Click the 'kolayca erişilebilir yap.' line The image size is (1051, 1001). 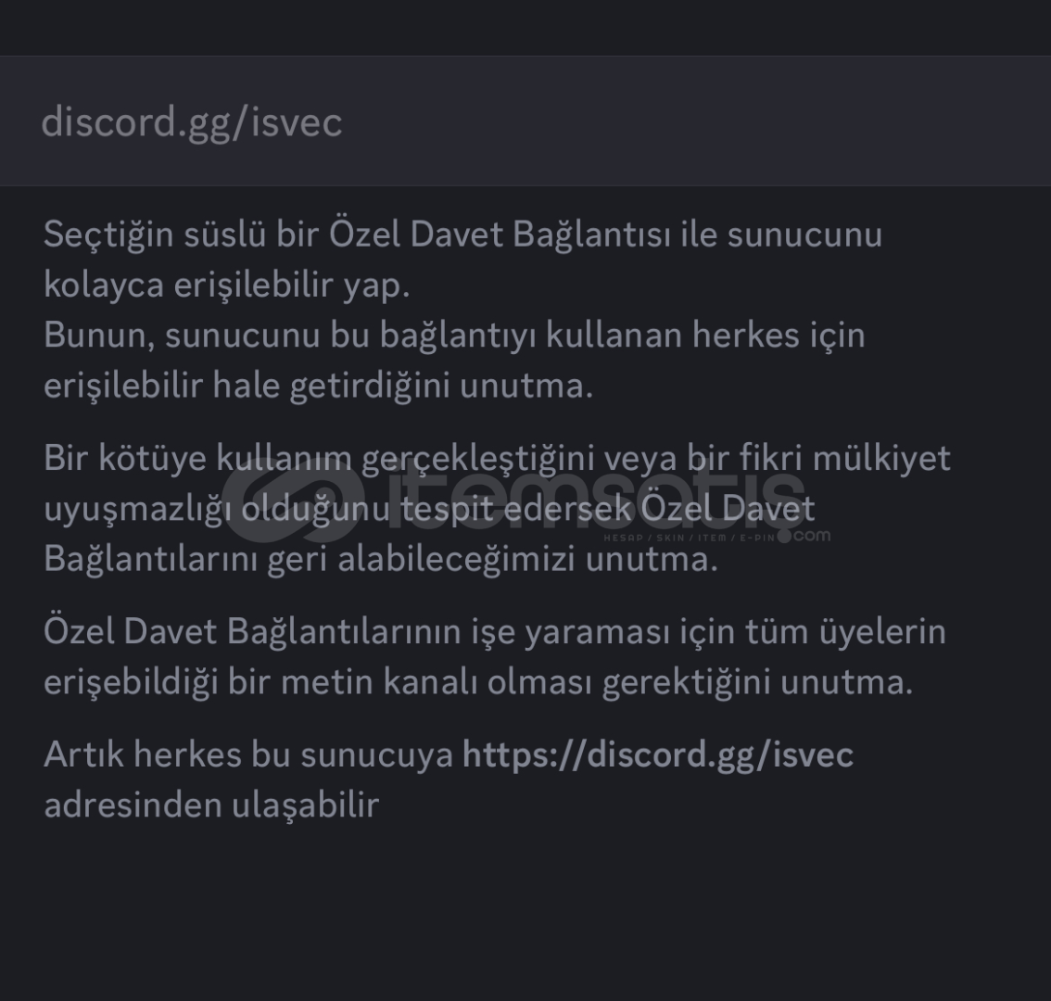pos(226,285)
